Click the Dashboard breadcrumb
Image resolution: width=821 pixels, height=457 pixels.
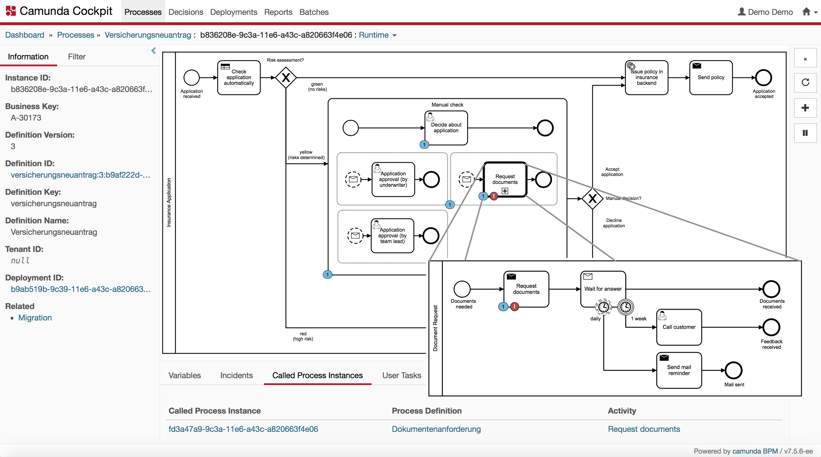tap(25, 35)
